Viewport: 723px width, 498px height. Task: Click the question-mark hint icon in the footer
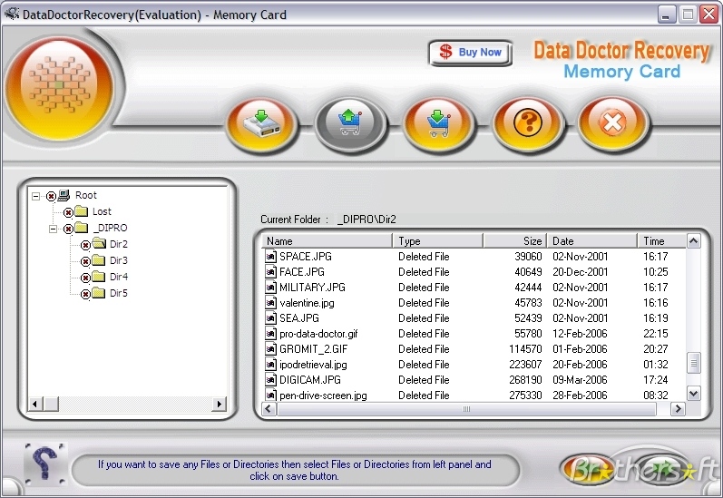coord(45,464)
